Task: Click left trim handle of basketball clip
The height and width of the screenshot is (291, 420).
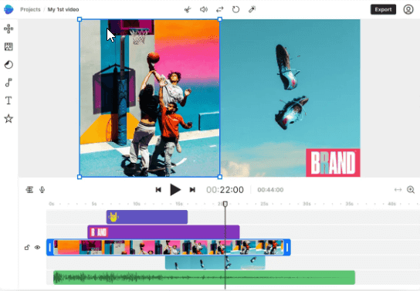Action: click(50, 247)
